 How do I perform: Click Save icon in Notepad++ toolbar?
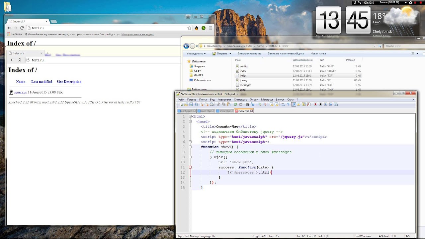191,104
